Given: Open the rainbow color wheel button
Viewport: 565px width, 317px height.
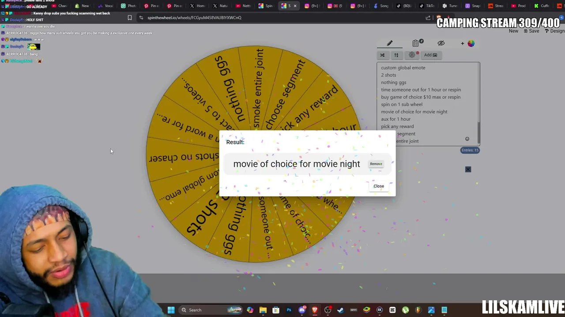Looking at the screenshot, I should (471, 43).
